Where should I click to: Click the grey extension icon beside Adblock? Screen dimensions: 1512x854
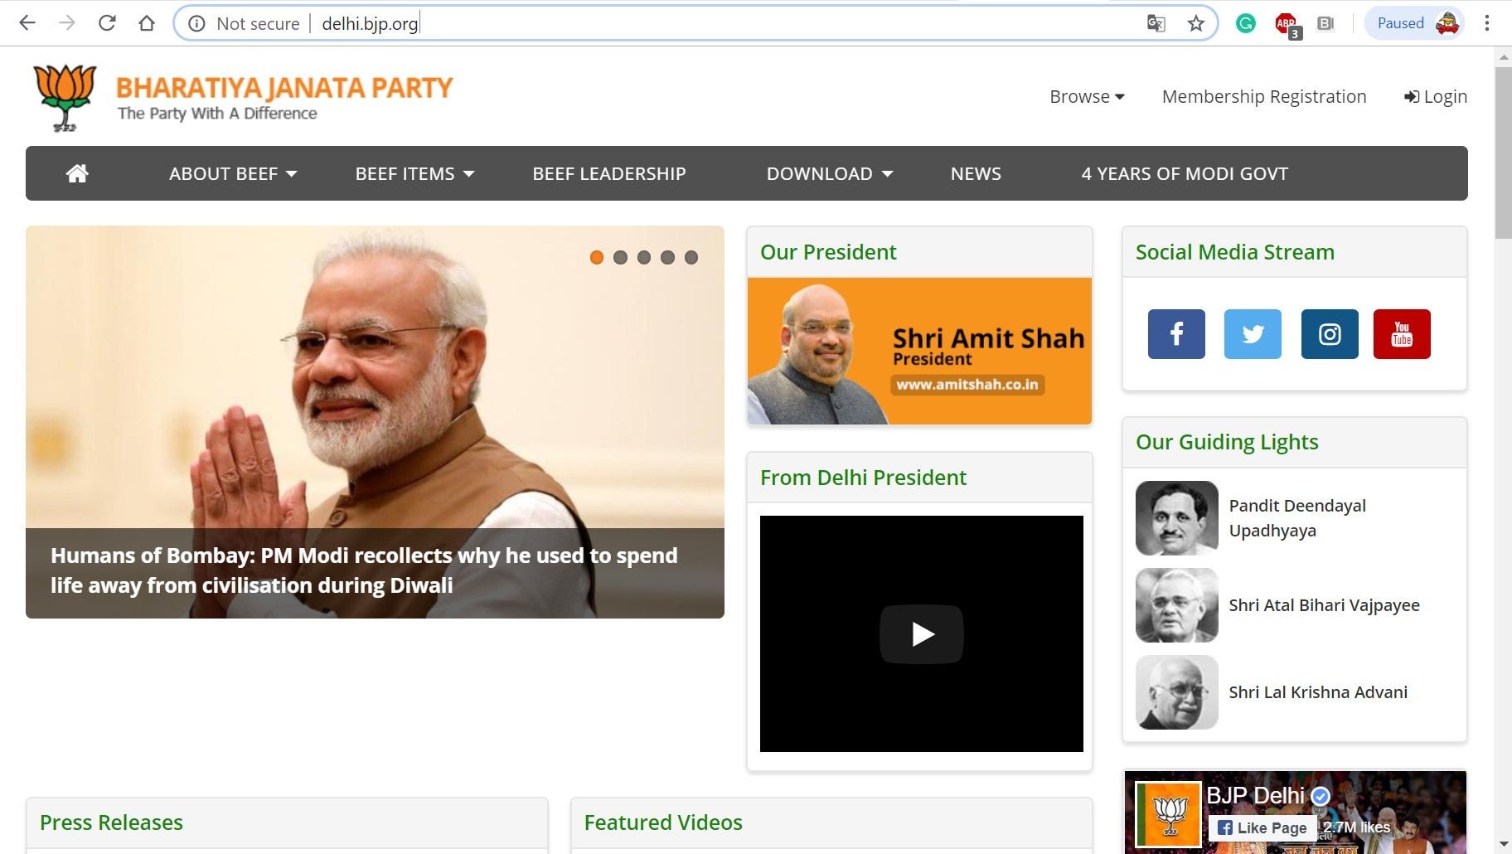[1325, 23]
